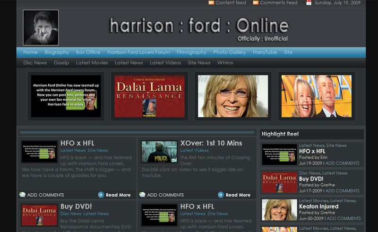Open first HFO x HFL post title

tap(77, 143)
